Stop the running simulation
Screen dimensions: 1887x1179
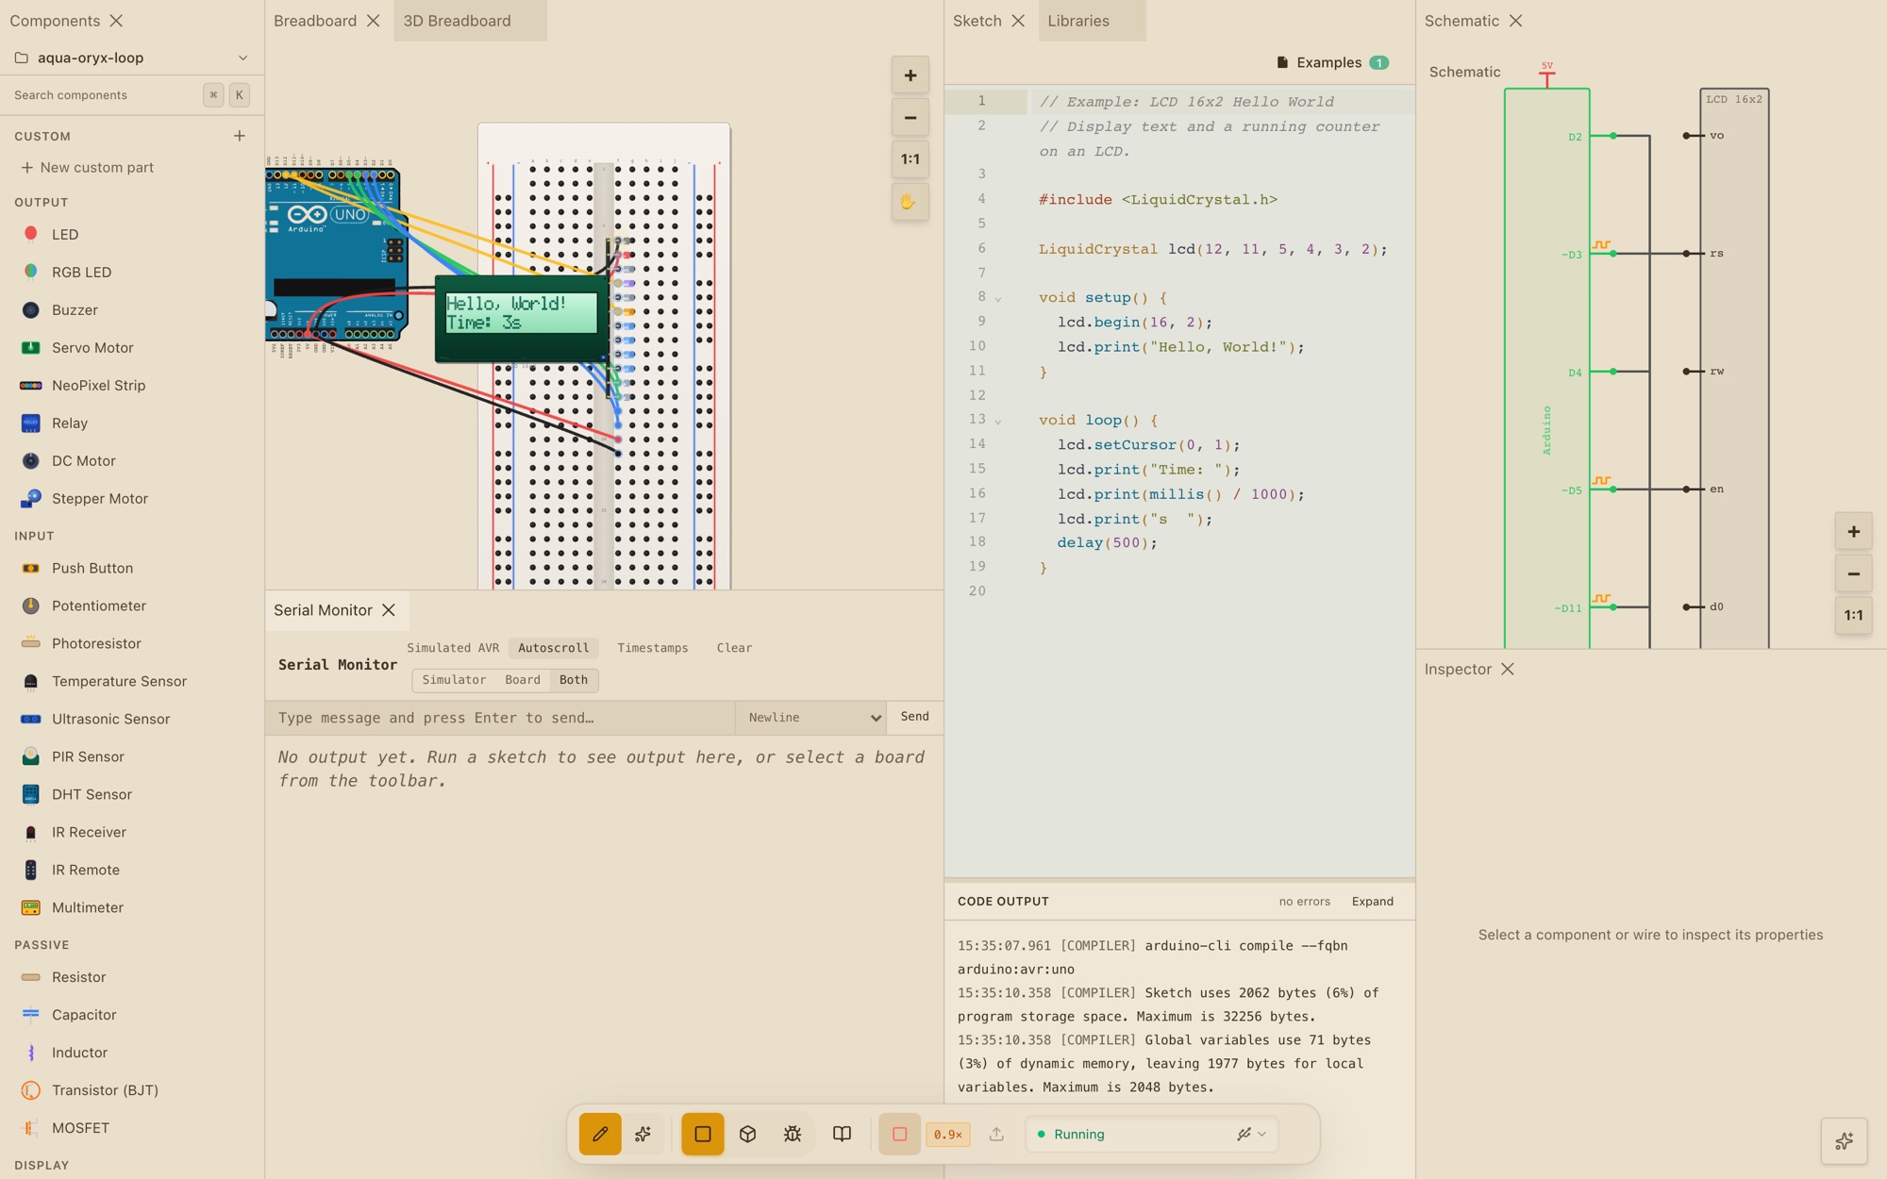tap(900, 1134)
